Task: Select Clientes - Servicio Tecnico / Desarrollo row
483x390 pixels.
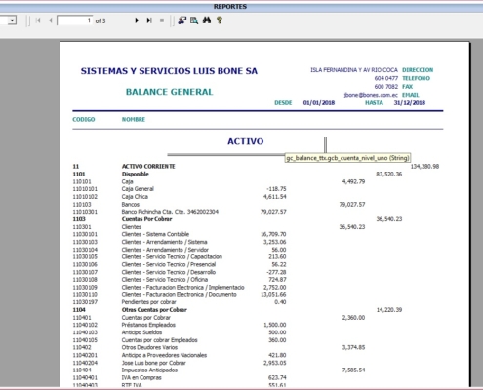Action: [180, 272]
